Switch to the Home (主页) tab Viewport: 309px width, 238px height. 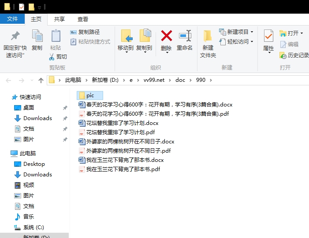pyautogui.click(x=36, y=19)
